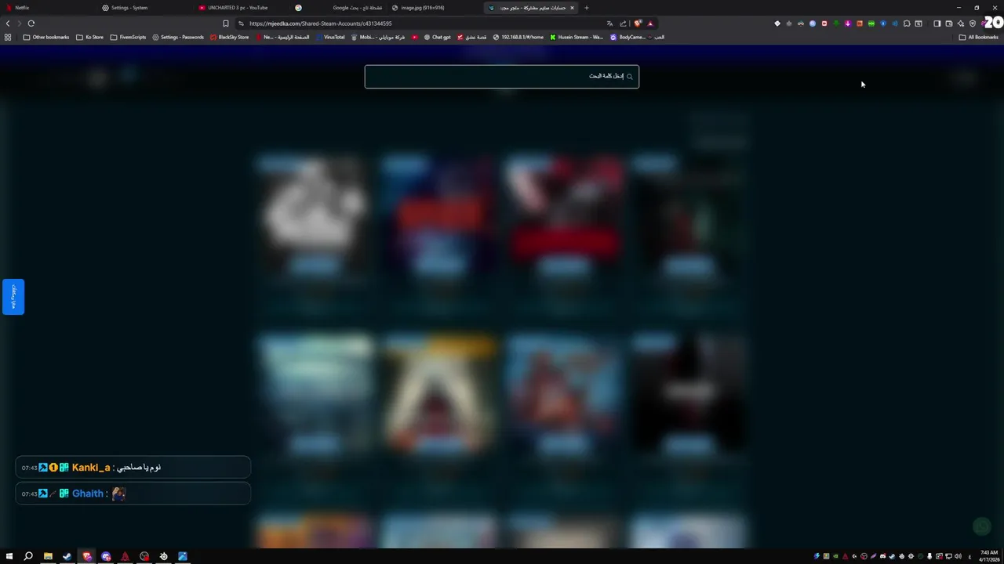Click the Arabic search input field
Screen dimensions: 1004x564
502,76
